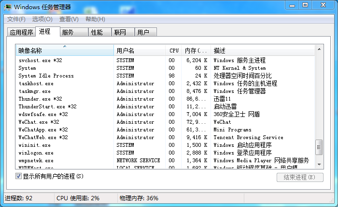Open the 选项(O) menu

[x=42, y=19]
